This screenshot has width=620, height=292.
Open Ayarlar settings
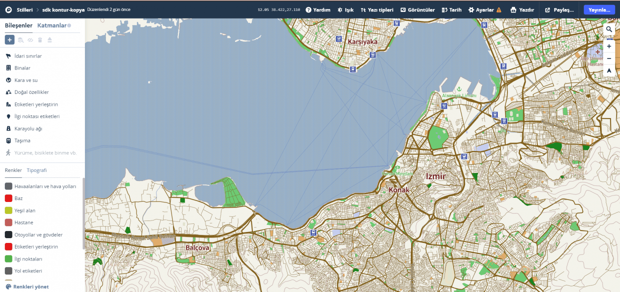(485, 10)
